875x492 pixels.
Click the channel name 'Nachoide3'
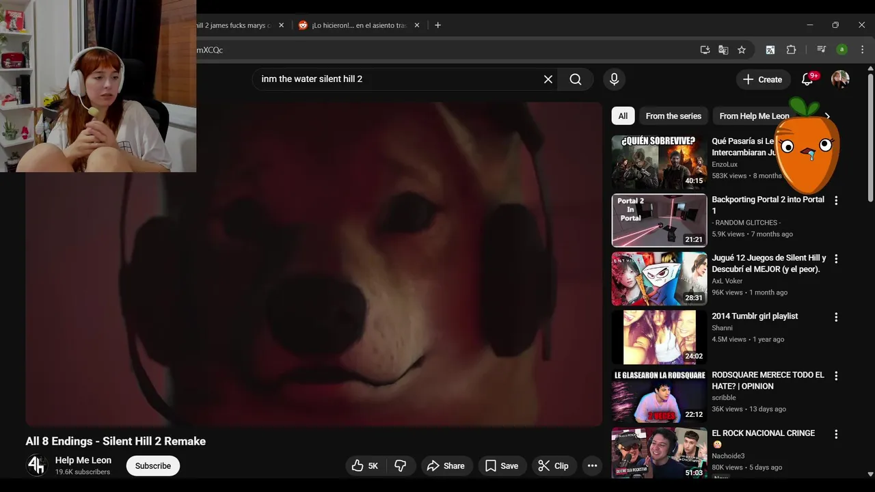[728, 456]
